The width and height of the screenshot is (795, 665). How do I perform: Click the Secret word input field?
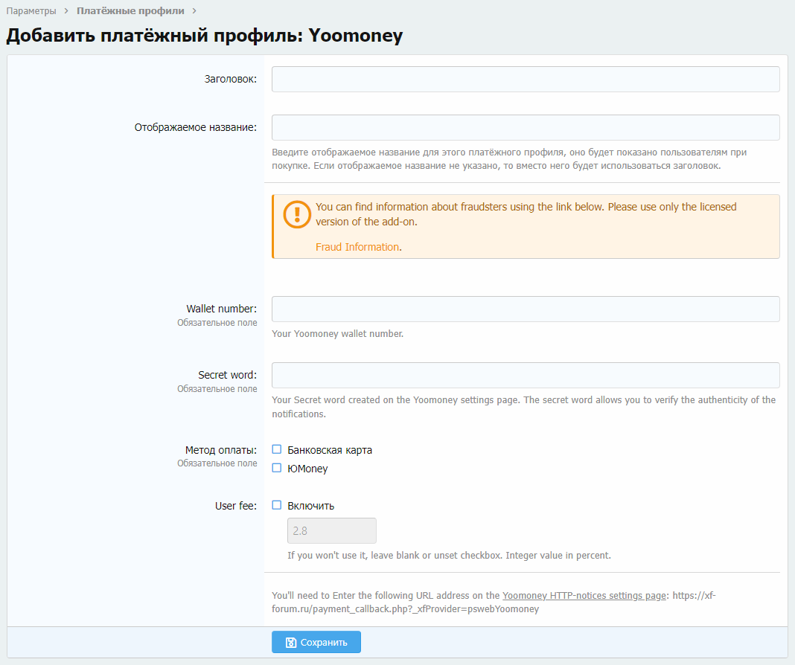[526, 375]
